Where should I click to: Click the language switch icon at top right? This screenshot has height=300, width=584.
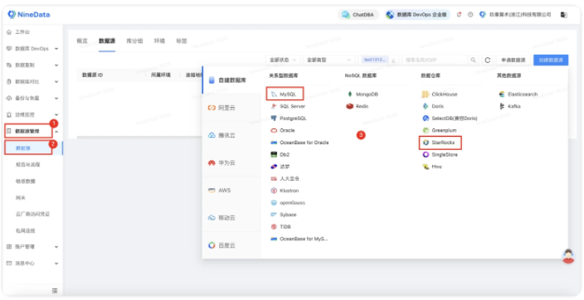[564, 15]
